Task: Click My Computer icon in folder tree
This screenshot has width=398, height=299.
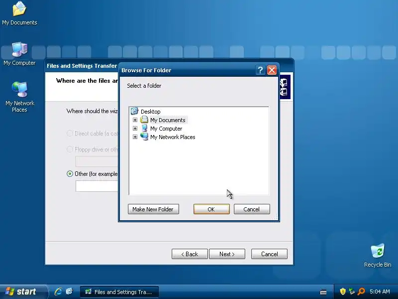Action: click(x=144, y=129)
